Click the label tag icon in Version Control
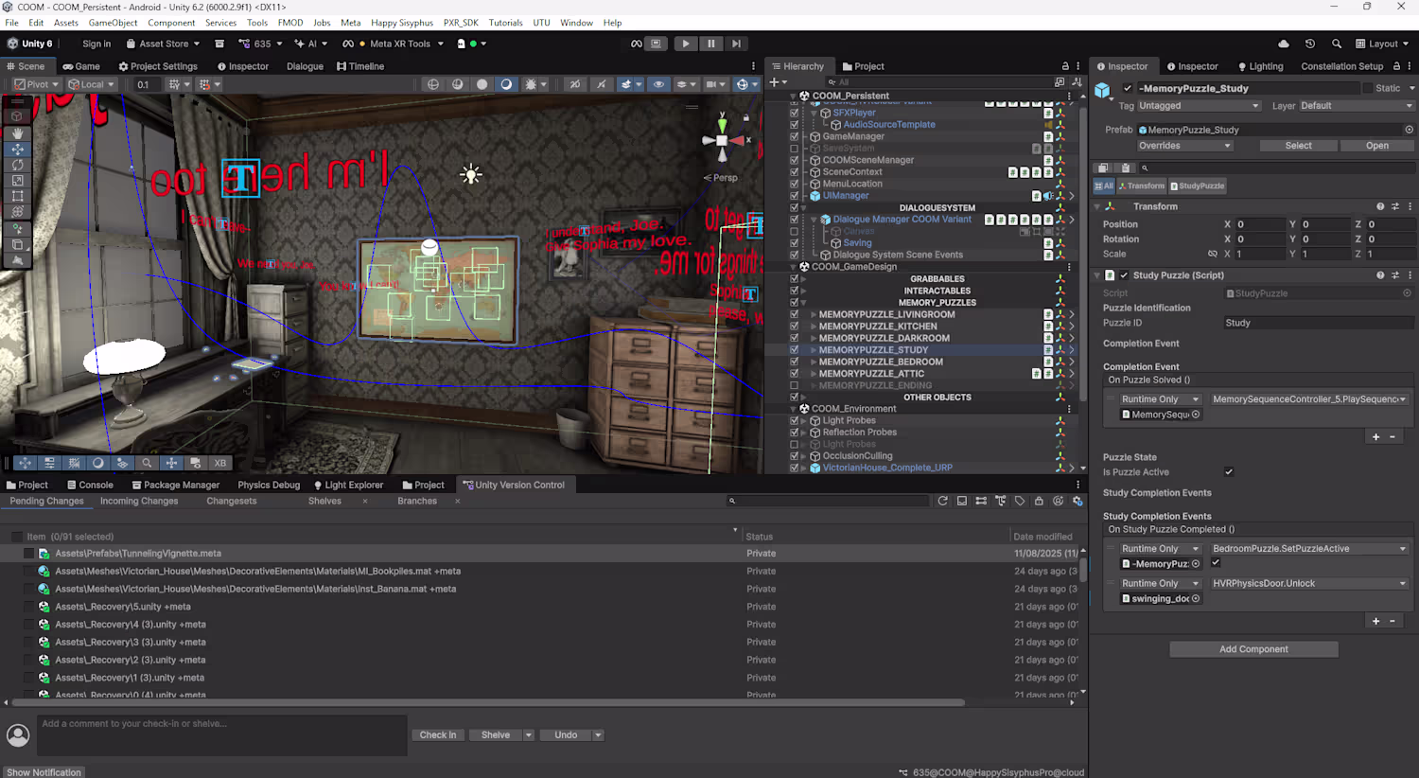1419x778 pixels. click(1020, 501)
